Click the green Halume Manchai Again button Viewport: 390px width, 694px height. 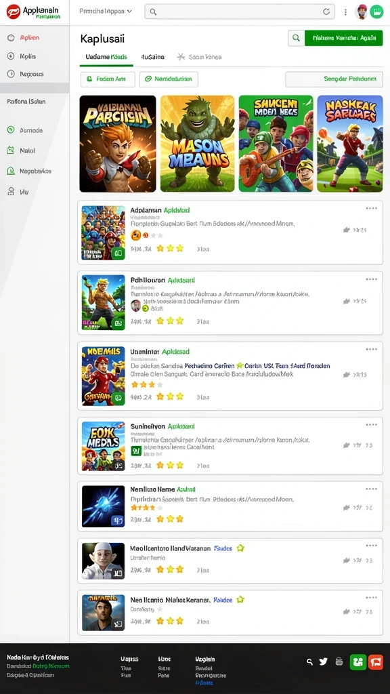[343, 38]
